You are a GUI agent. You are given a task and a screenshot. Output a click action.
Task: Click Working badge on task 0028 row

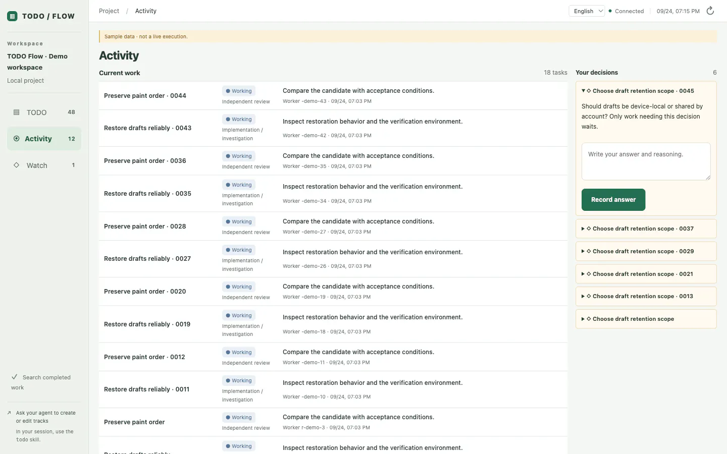click(239, 221)
